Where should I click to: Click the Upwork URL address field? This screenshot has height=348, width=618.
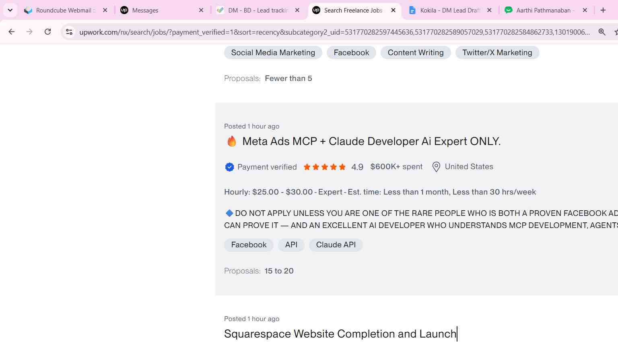[x=335, y=32]
